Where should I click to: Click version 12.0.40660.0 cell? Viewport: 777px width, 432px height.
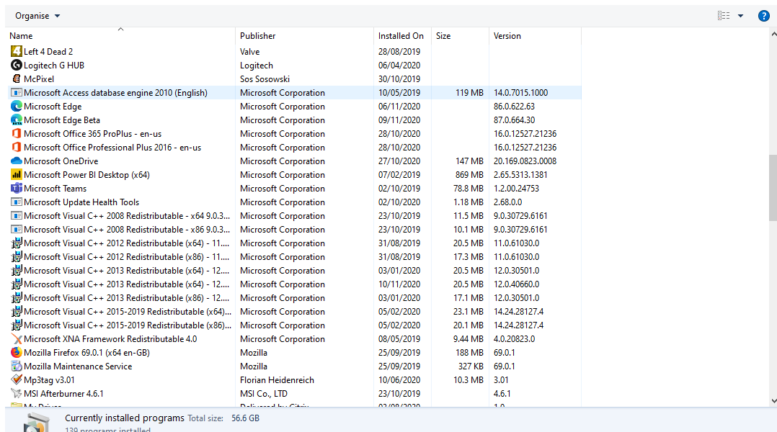[x=516, y=284]
